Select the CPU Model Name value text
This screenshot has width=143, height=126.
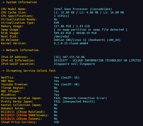[x=83, y=9]
